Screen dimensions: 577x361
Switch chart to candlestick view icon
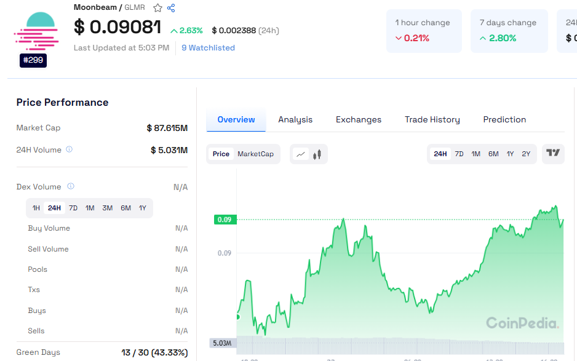coord(317,154)
